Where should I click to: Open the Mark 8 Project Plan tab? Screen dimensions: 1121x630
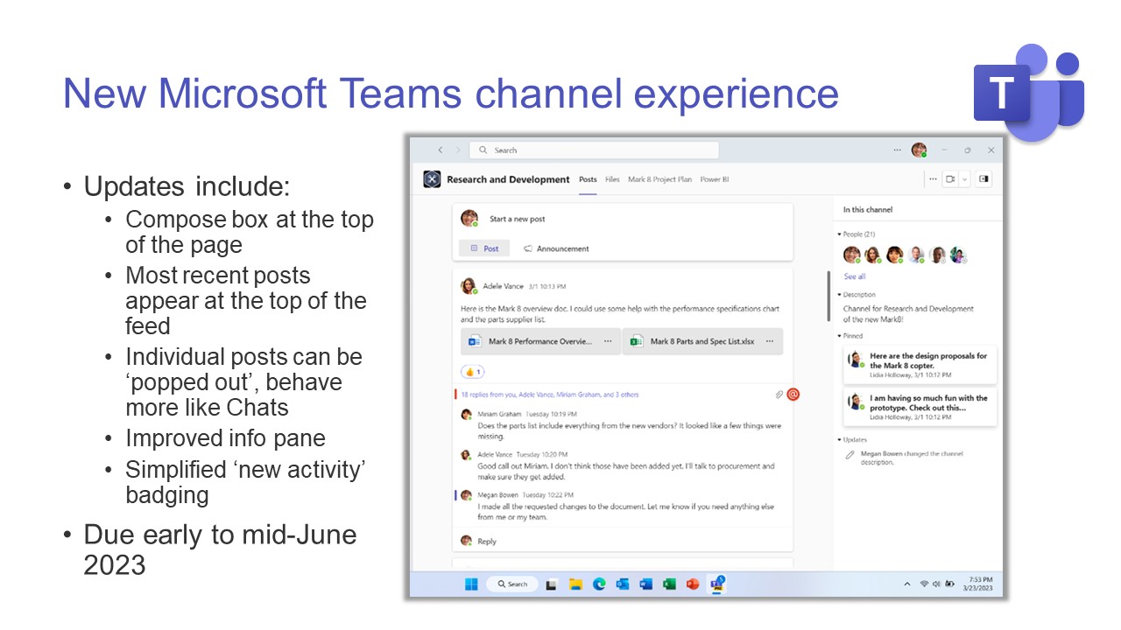pyautogui.click(x=659, y=179)
